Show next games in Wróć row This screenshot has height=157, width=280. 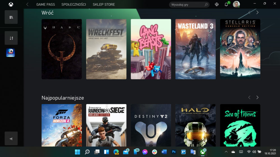coord(257,13)
